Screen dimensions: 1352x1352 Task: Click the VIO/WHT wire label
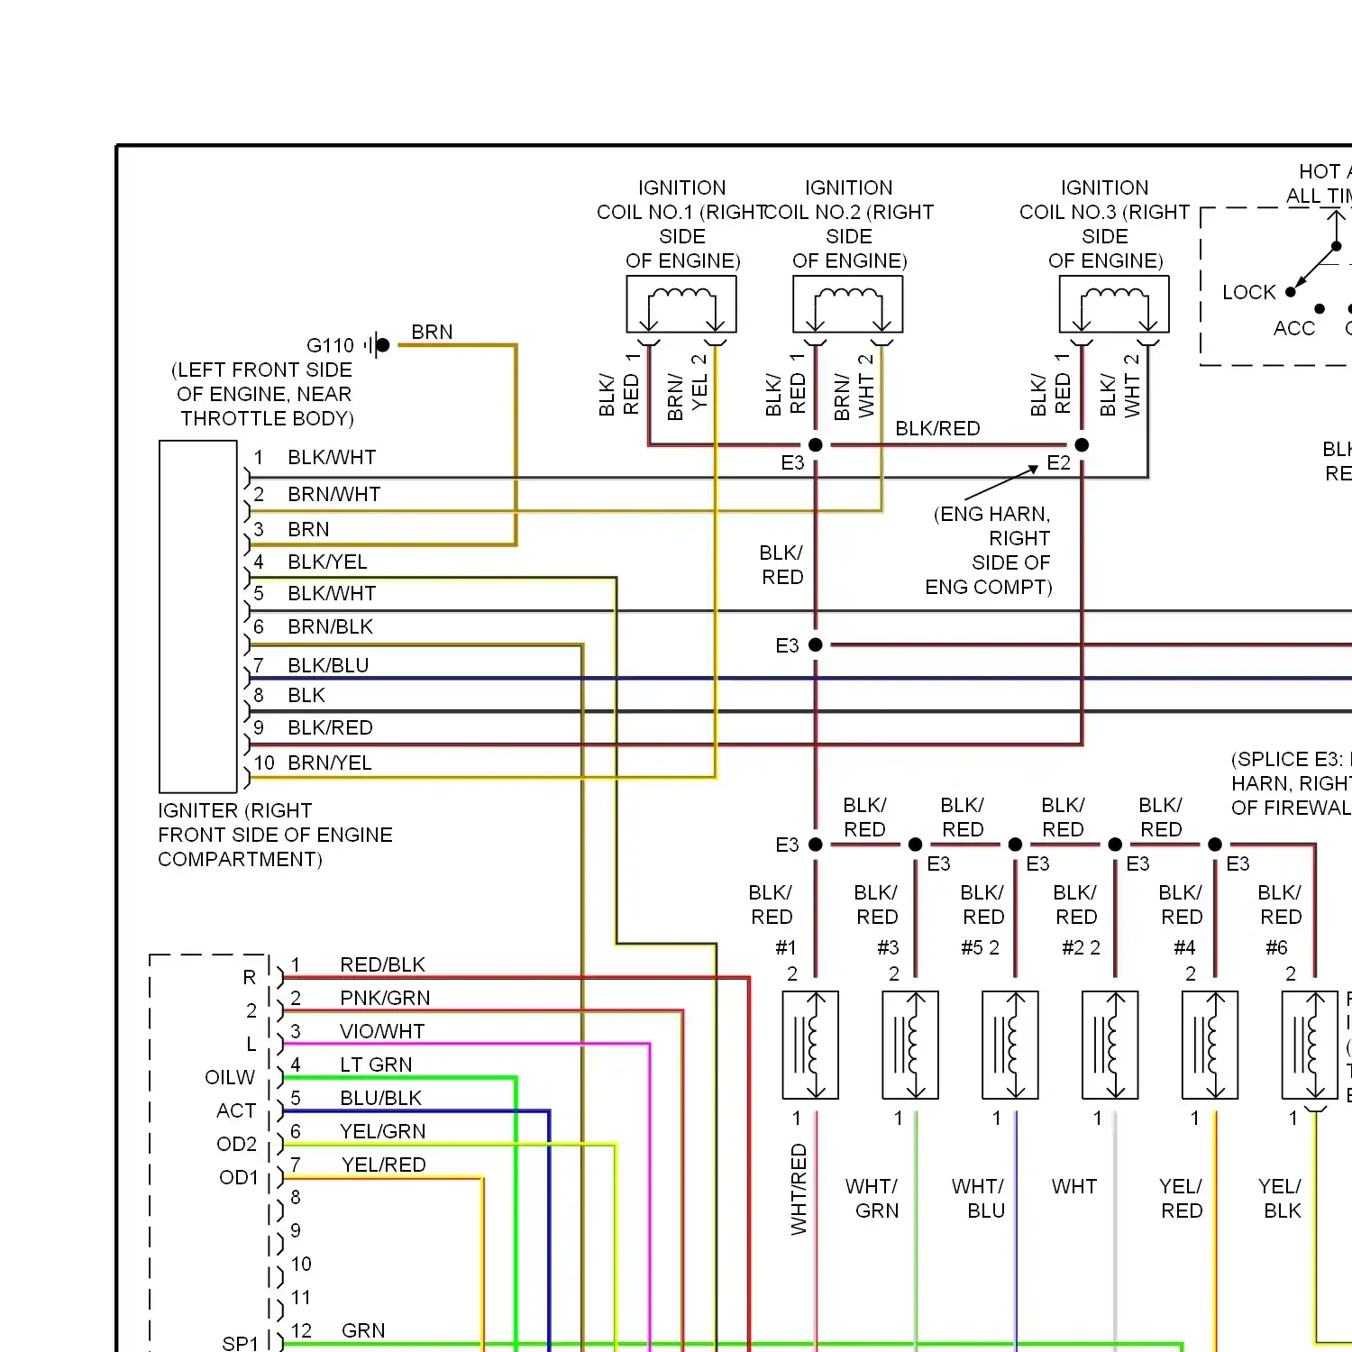click(382, 1031)
